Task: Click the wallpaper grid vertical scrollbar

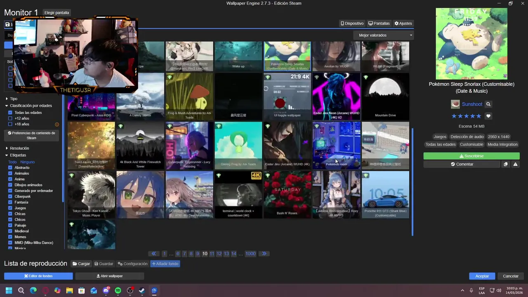Action: point(412,181)
